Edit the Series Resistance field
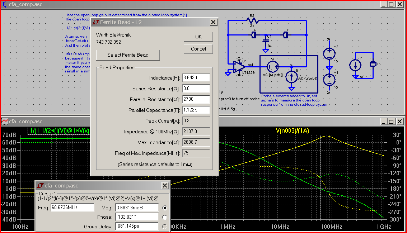 pos(196,89)
